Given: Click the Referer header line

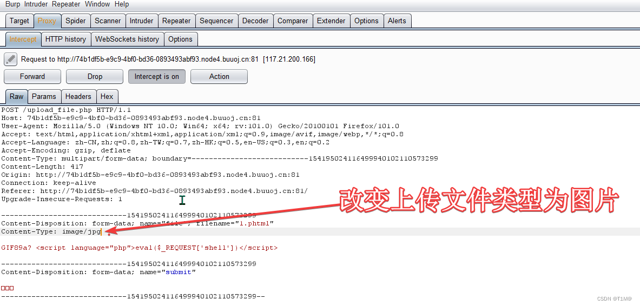Looking at the screenshot, I should pos(155,191).
